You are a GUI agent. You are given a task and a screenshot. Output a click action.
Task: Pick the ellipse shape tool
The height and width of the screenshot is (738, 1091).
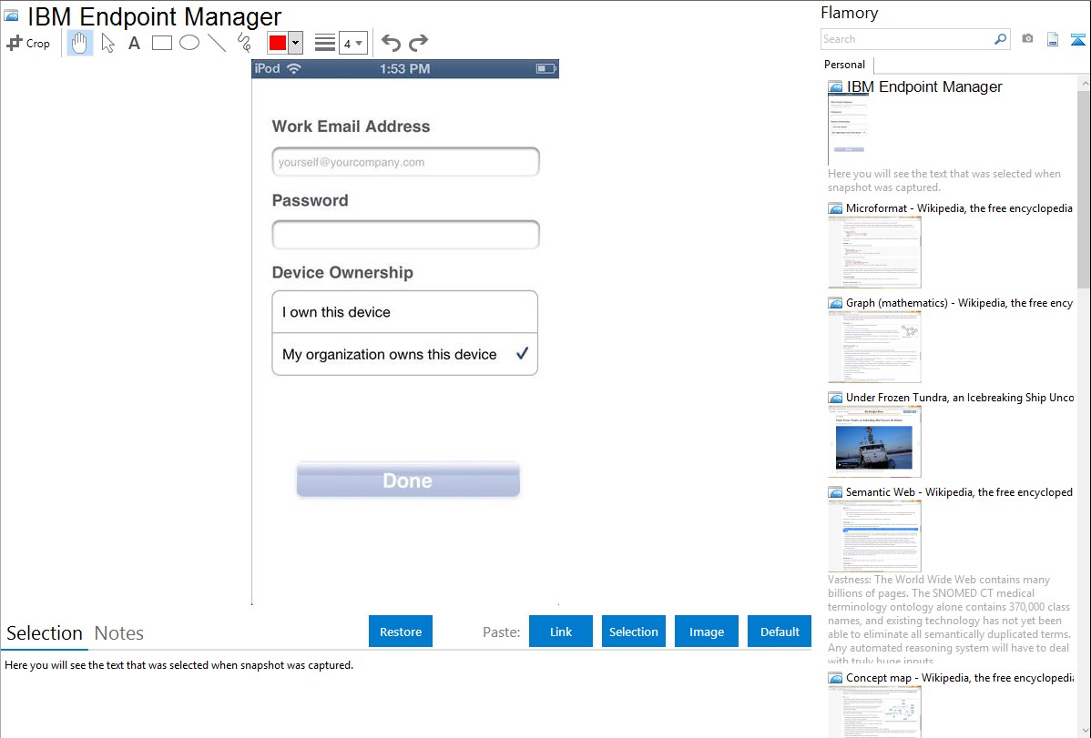click(x=189, y=43)
